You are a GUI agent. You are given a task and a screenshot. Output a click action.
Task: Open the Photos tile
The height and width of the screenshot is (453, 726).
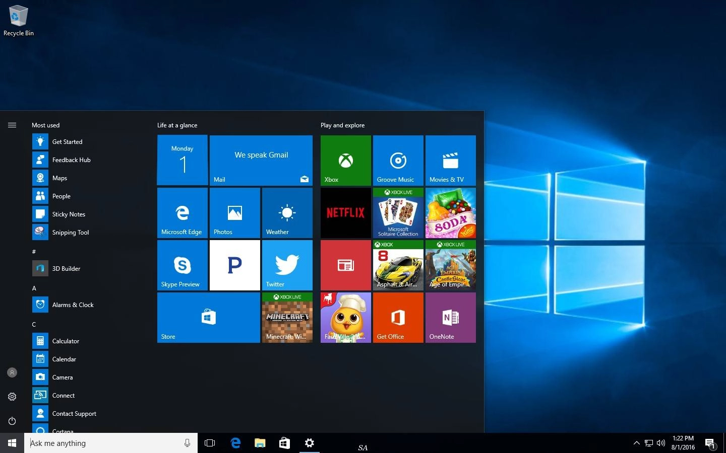point(235,212)
